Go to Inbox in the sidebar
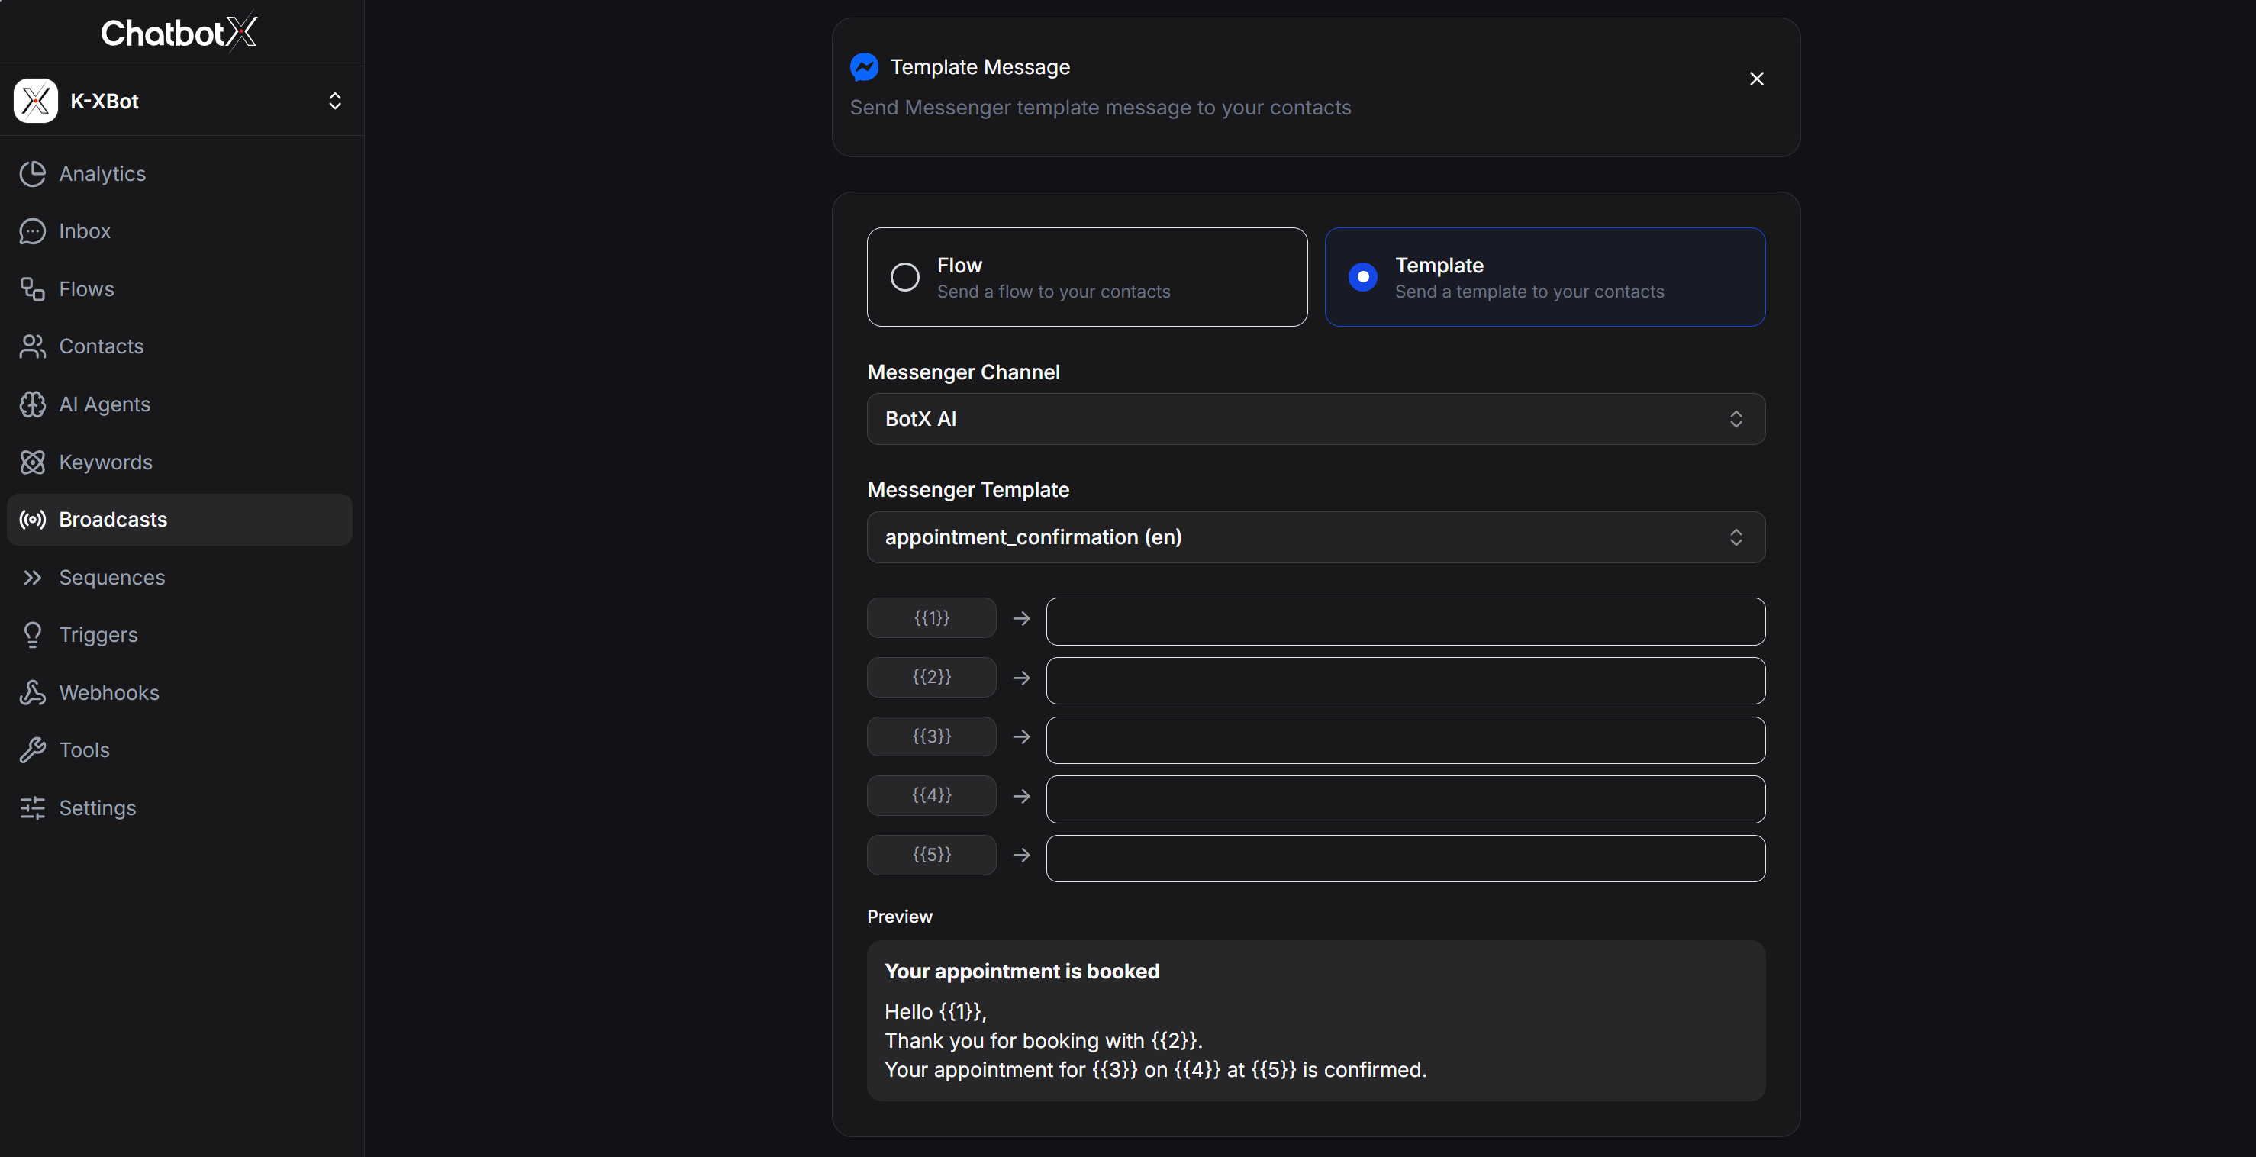Image resolution: width=2256 pixels, height=1157 pixels. 179,231
